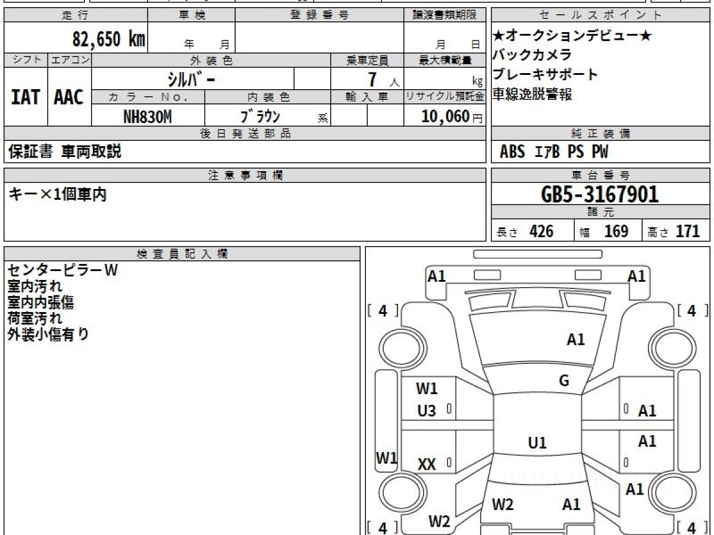Click the 車検 header cell
Viewport: 714px width, 535px height.
click(x=192, y=15)
